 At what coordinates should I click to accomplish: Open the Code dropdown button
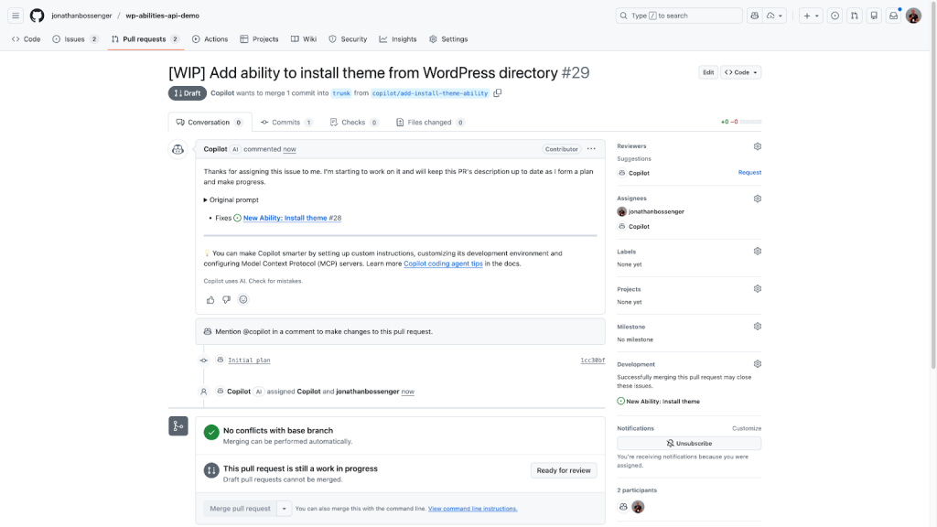tap(741, 72)
